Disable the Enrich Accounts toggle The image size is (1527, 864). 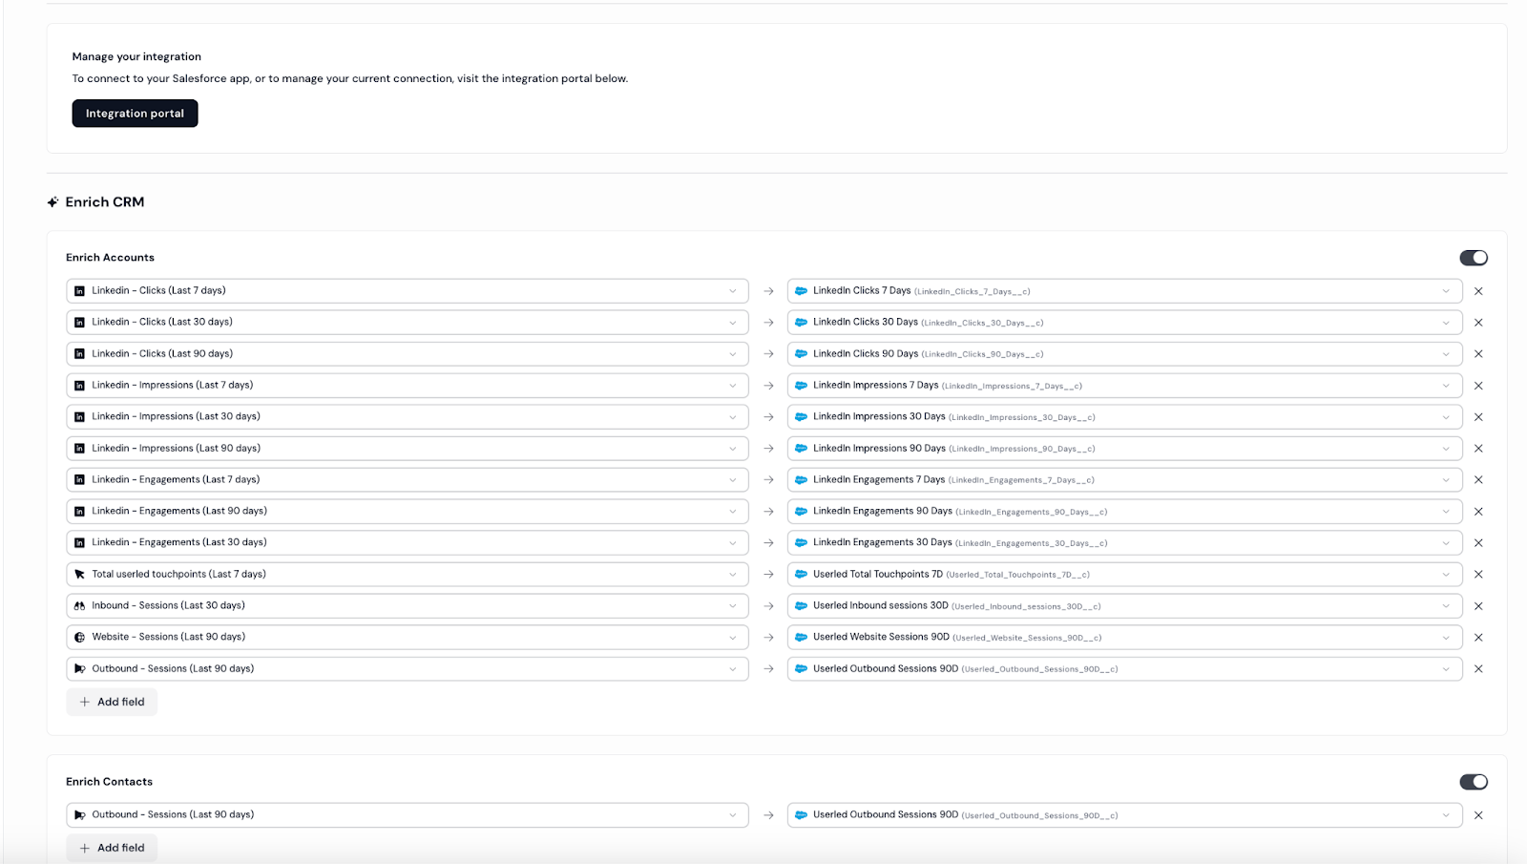pyautogui.click(x=1474, y=258)
